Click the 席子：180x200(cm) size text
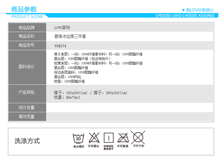Image resolution: width=224 pixels, height=159 pixels. [110, 93]
